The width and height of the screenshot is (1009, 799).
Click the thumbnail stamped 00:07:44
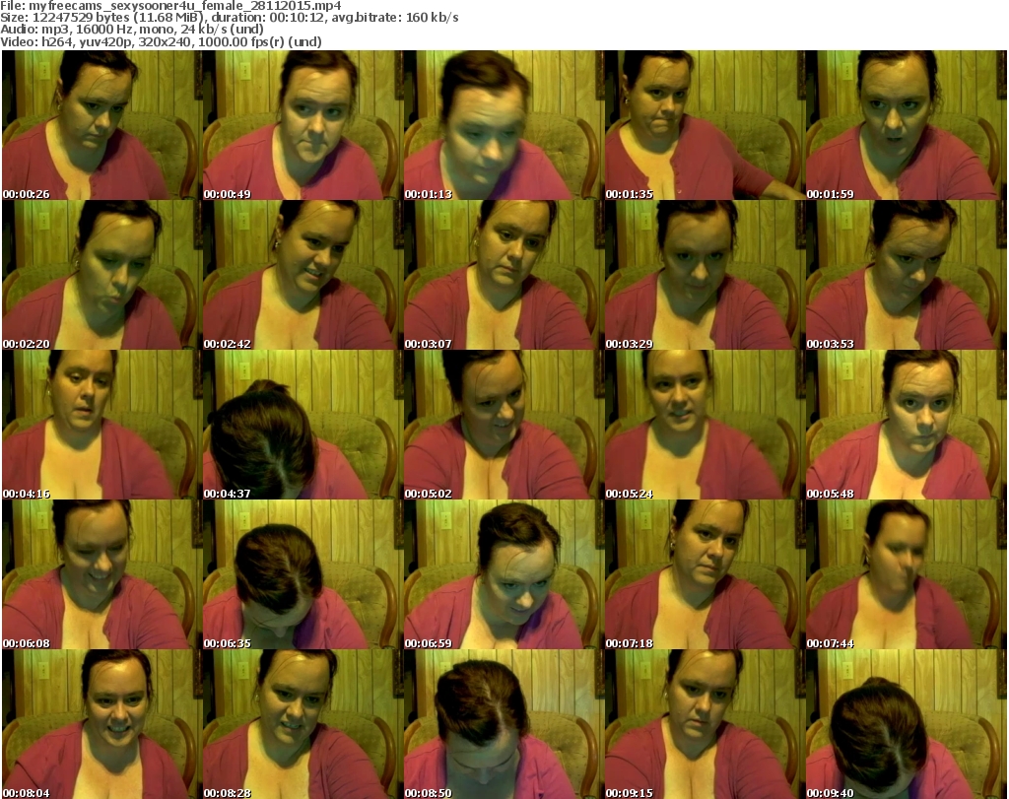(x=907, y=575)
